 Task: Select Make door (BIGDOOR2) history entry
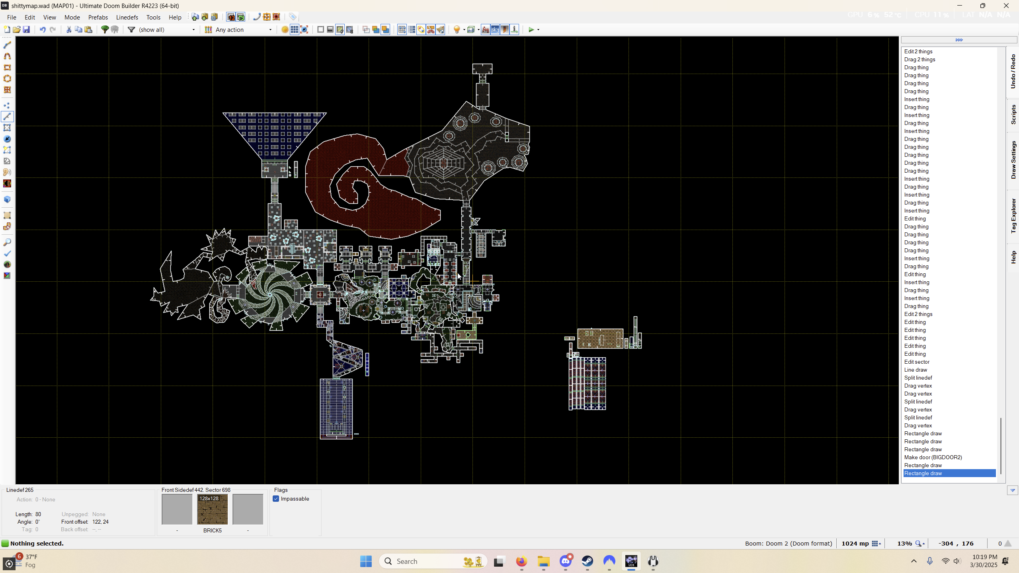pyautogui.click(x=933, y=457)
